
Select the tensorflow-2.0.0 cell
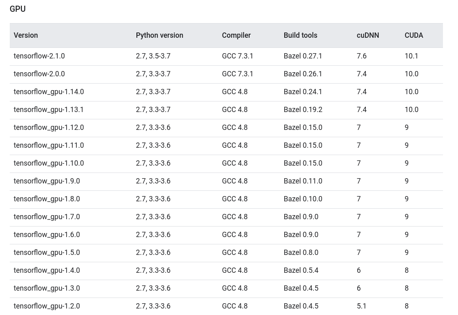coord(39,74)
